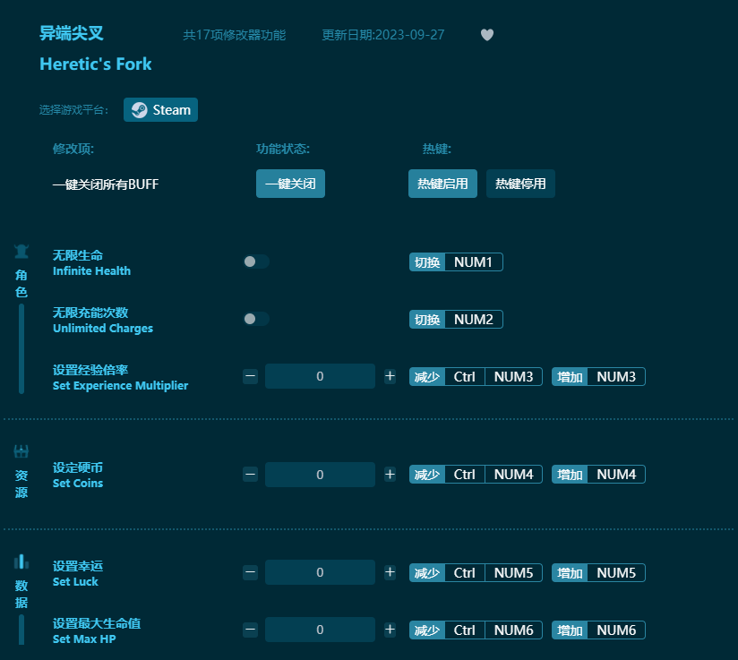The width and height of the screenshot is (738, 660).
Task: Click the minus icon for Set Coins
Action: pos(250,475)
